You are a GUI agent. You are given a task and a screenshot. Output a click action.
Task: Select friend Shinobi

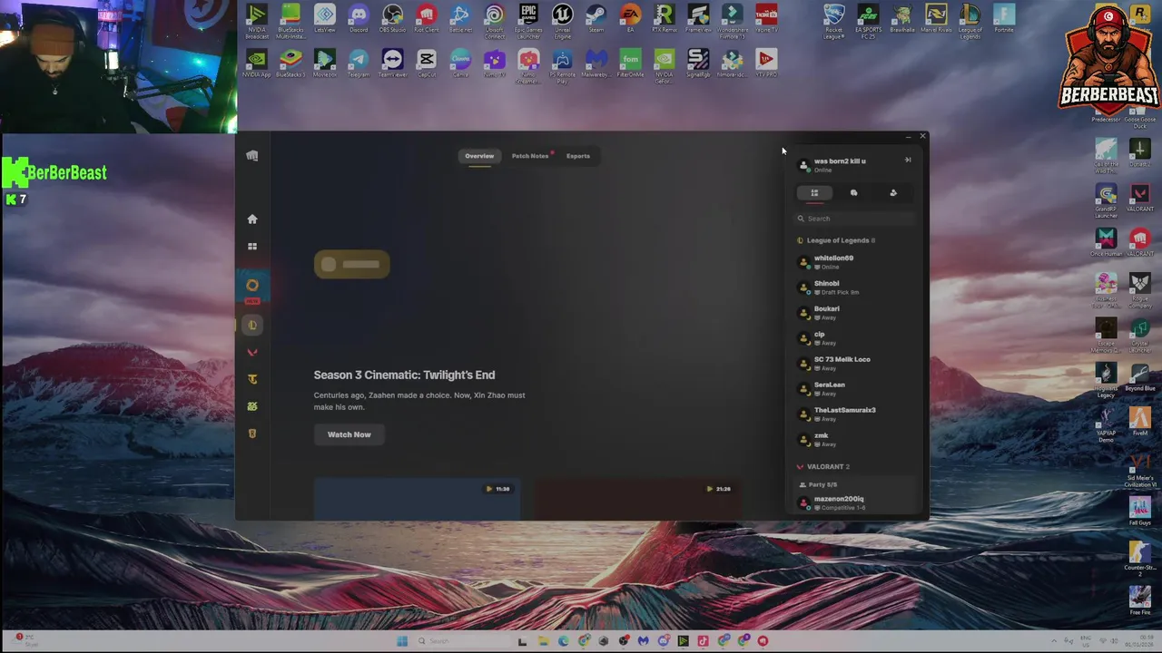pos(855,288)
